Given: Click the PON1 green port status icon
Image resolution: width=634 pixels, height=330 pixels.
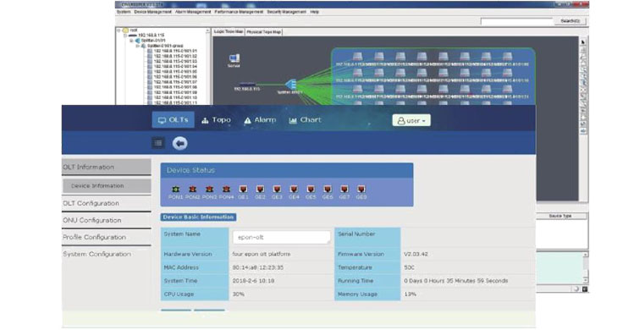Looking at the screenshot, I should (175, 189).
